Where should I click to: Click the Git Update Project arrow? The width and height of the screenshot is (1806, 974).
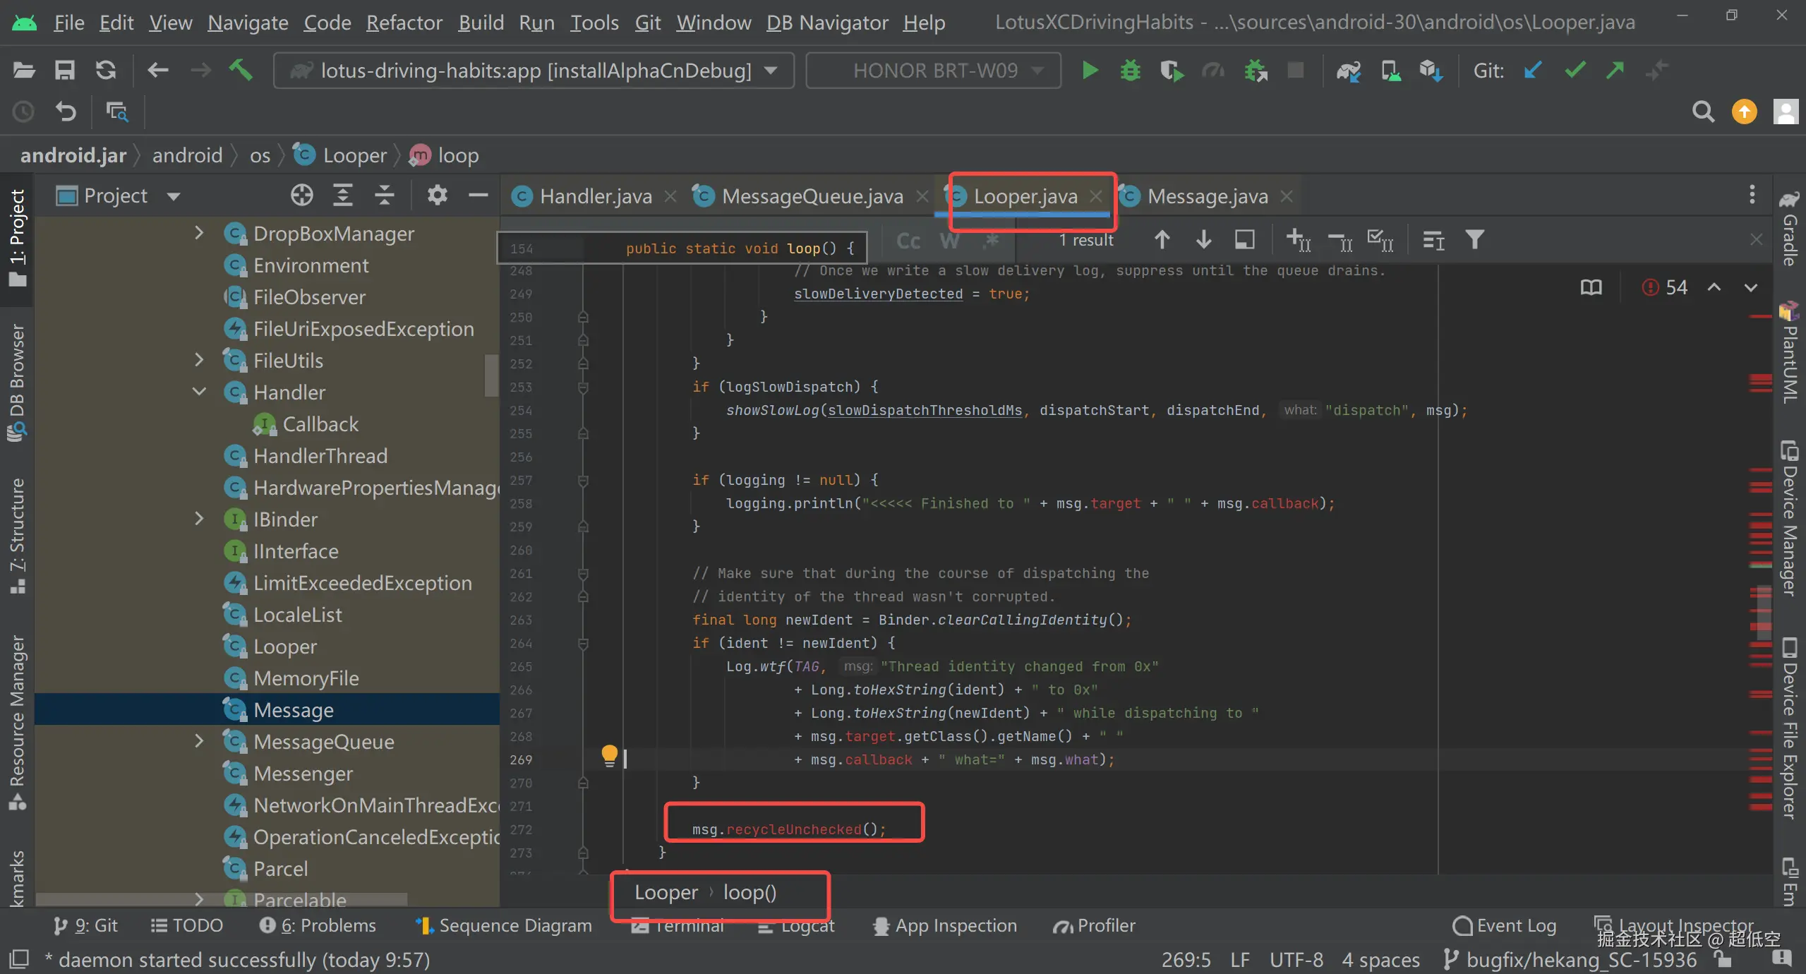pos(1533,70)
